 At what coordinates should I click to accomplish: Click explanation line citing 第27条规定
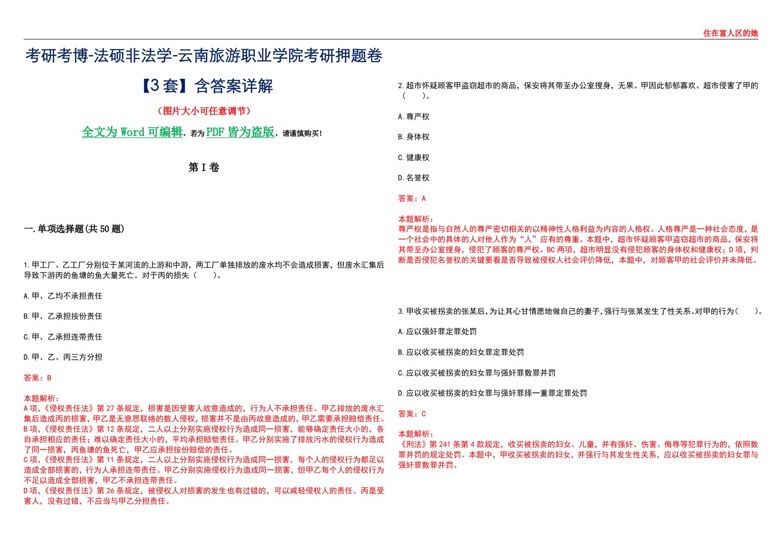pos(204,414)
